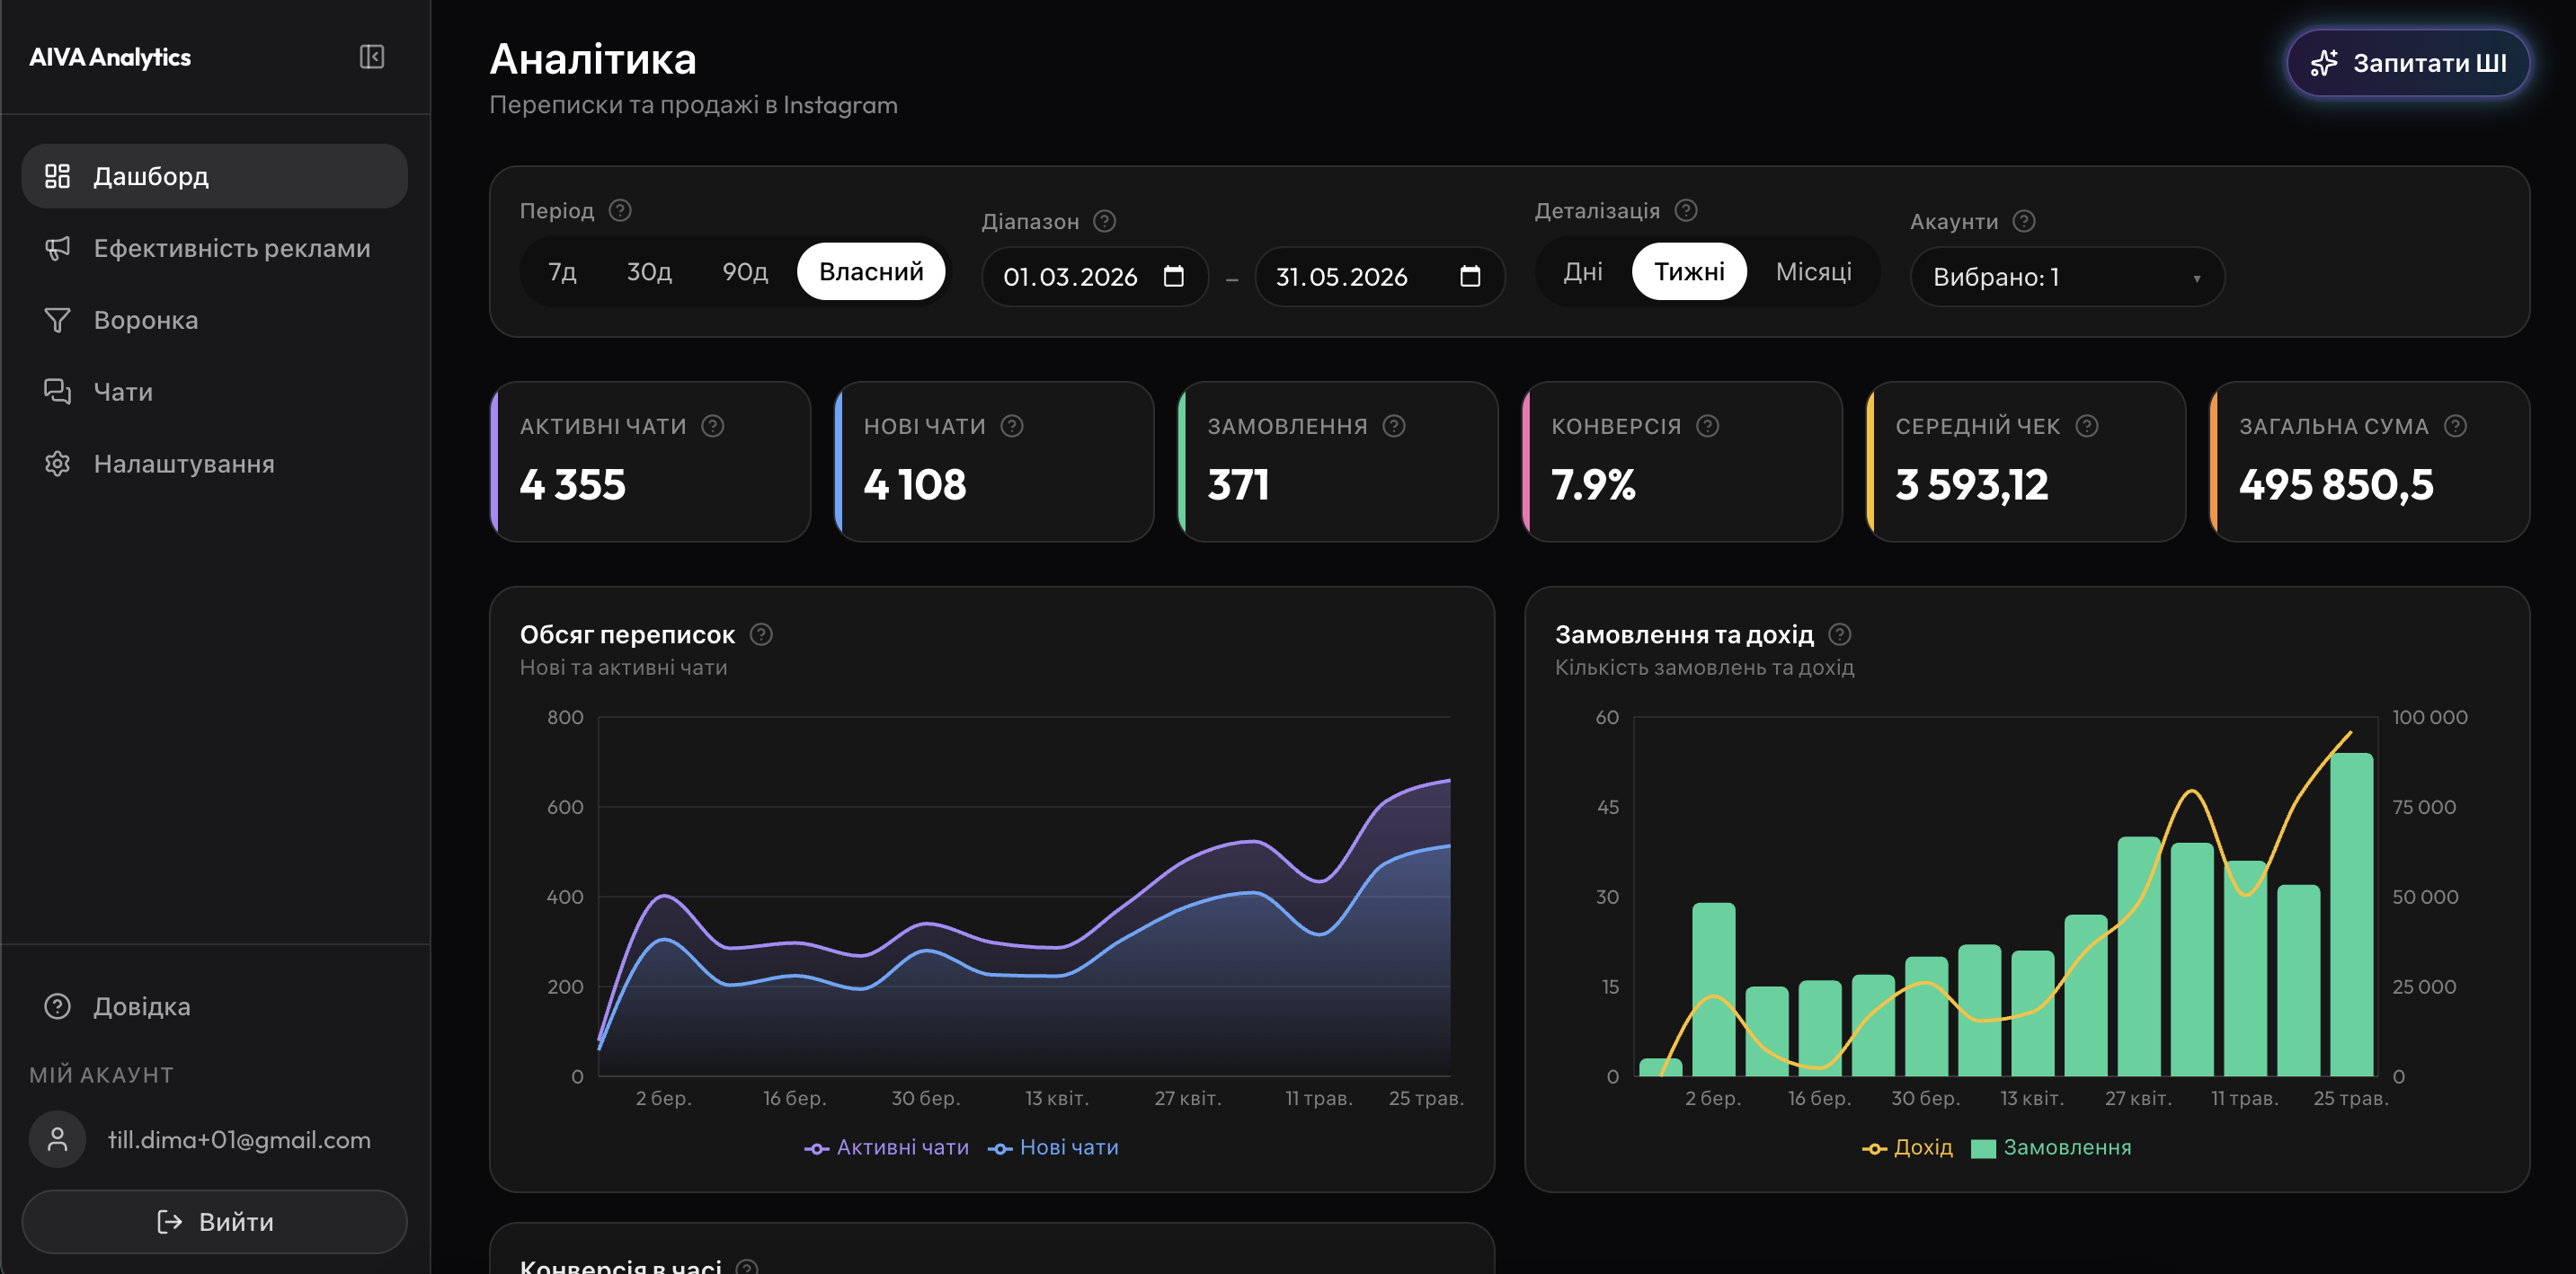Click the chat bubbles icon beside Чати
Screen dimensions: 2576x1274
coord(57,392)
